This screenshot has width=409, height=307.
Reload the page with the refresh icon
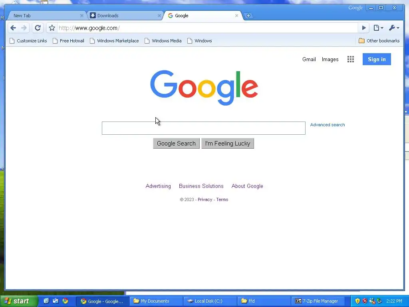tap(38, 28)
